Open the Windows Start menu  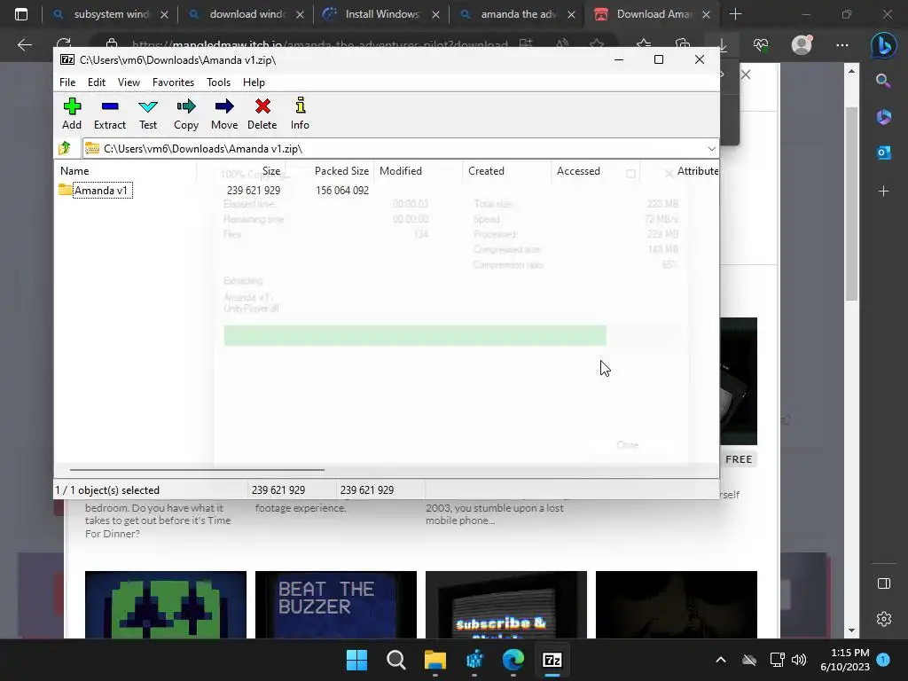click(x=356, y=660)
